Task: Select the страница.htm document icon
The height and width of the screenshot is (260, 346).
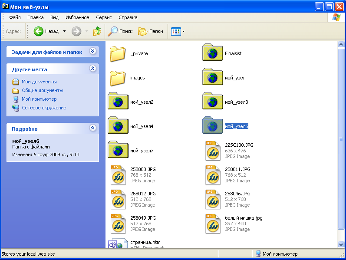Action: pyautogui.click(x=118, y=243)
